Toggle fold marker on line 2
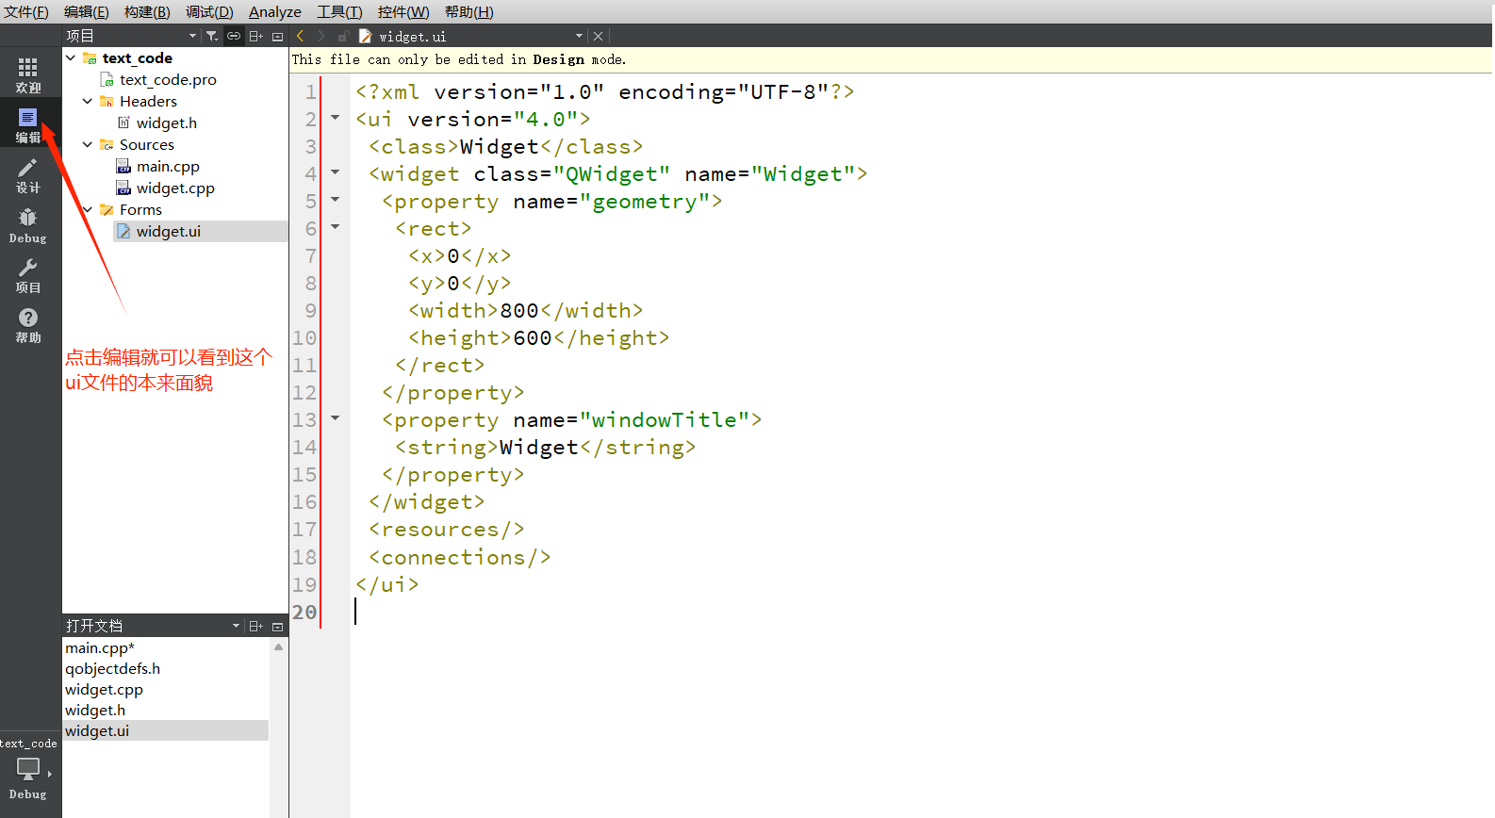Viewport: 1495px width, 818px height. click(335, 118)
